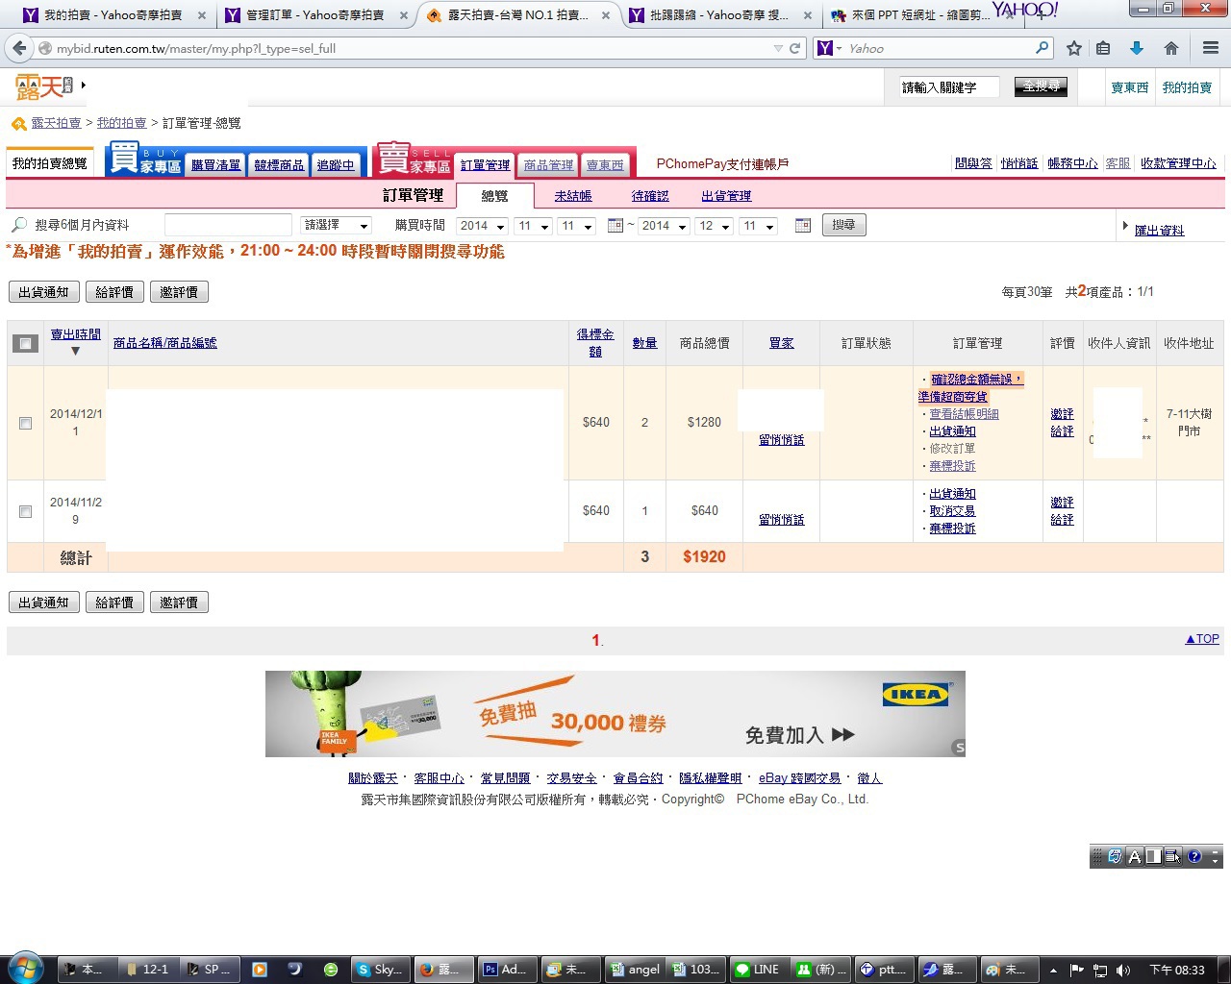Click the 查看結帳明細 link
Screen dimensions: 1231x984
point(964,414)
